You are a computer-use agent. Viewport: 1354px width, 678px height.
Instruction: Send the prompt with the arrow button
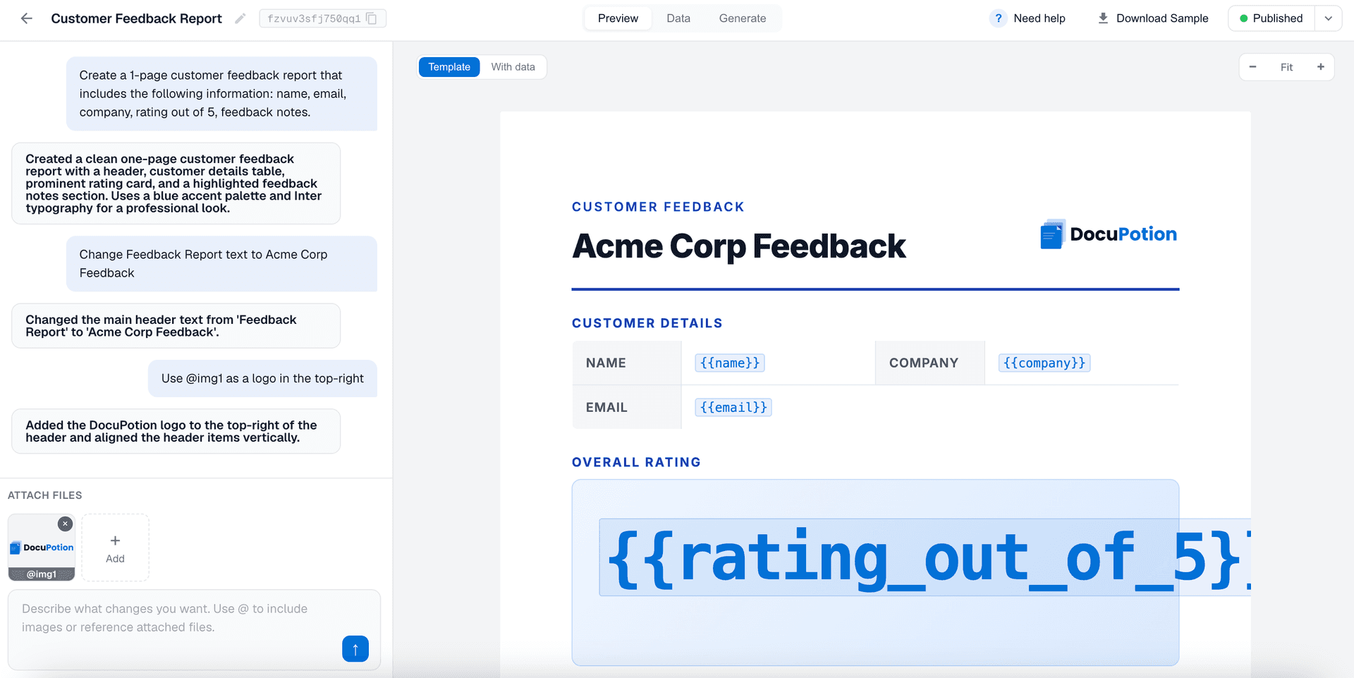[355, 648]
